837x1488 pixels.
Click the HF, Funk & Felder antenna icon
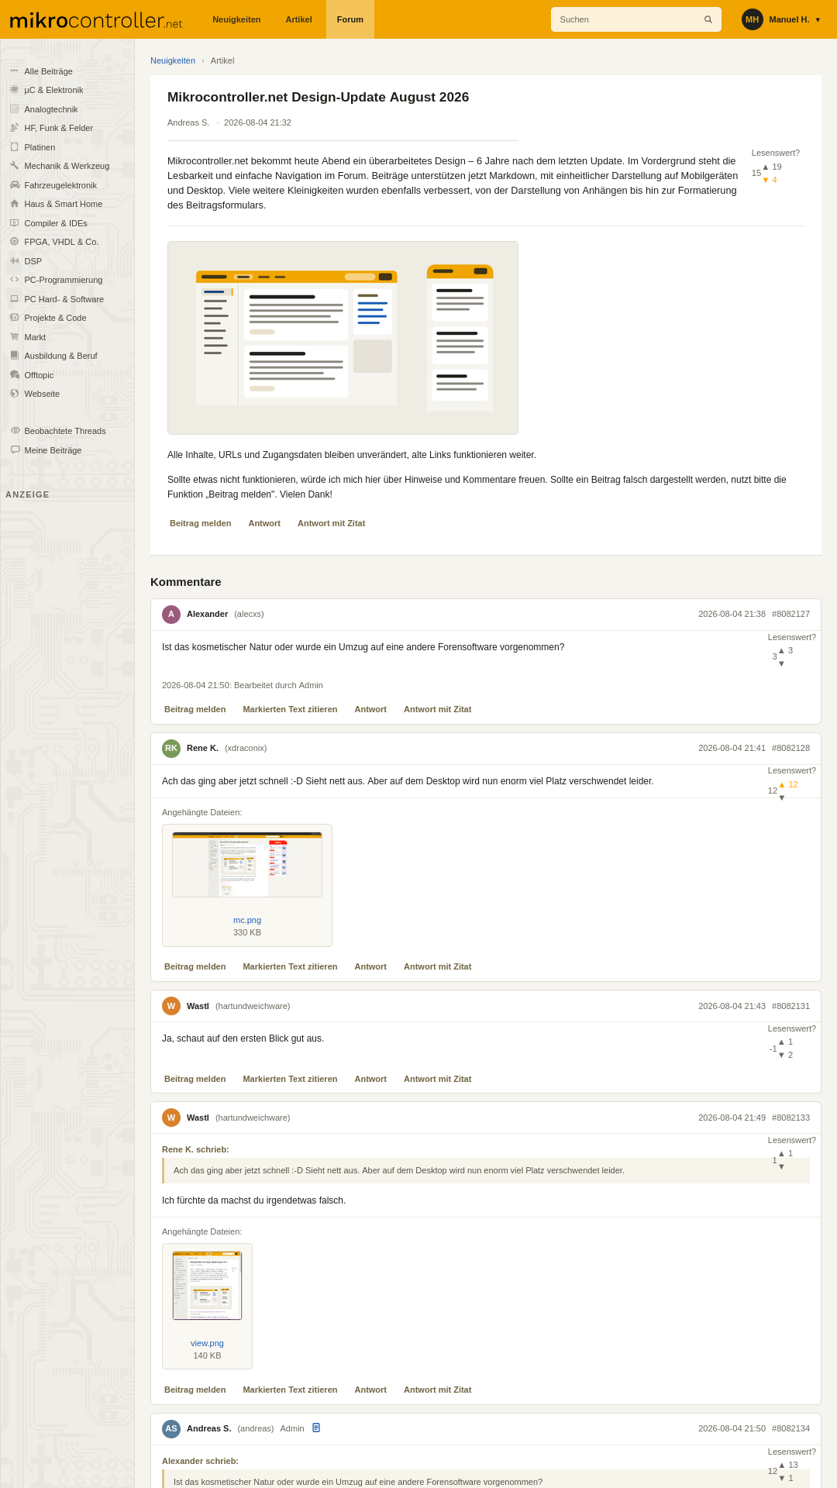click(14, 128)
